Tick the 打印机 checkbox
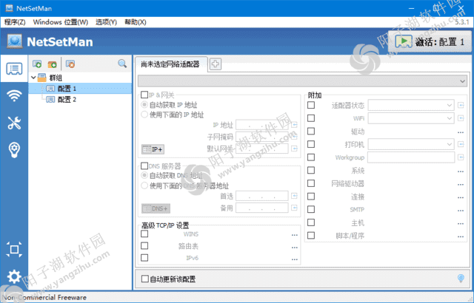Screen dimensions: 474x303 coord(311,144)
